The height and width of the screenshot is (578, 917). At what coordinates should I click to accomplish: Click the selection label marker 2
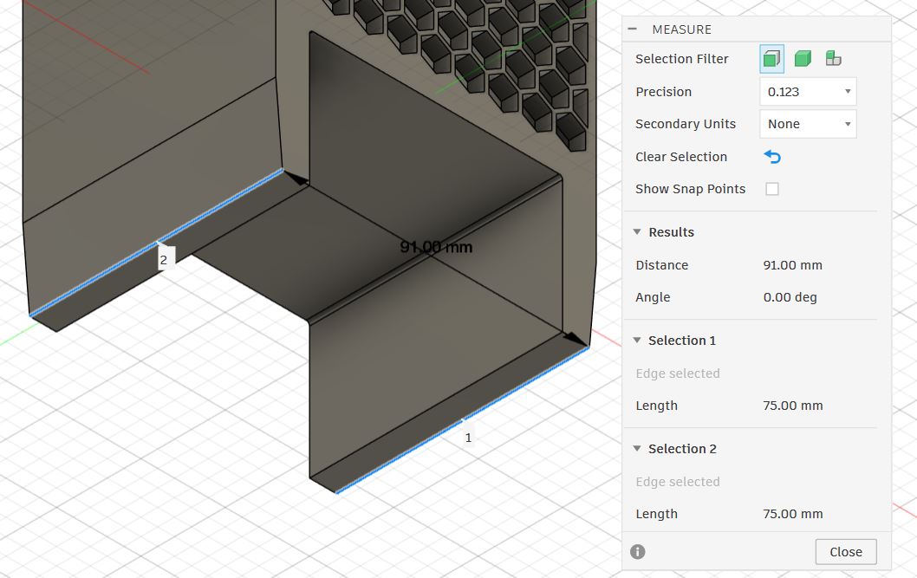click(164, 260)
